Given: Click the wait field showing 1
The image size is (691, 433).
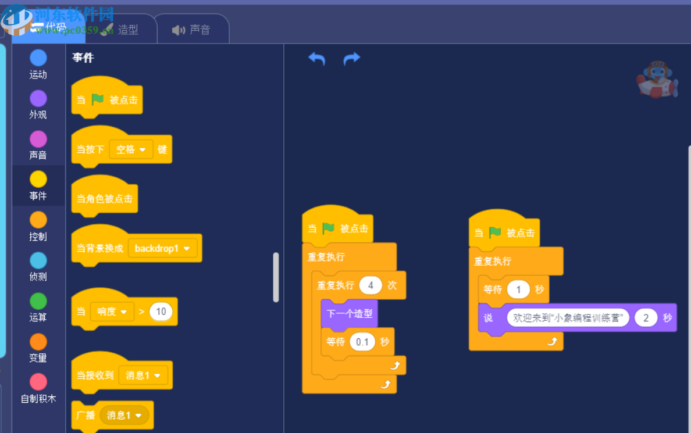Looking at the screenshot, I should tap(518, 289).
